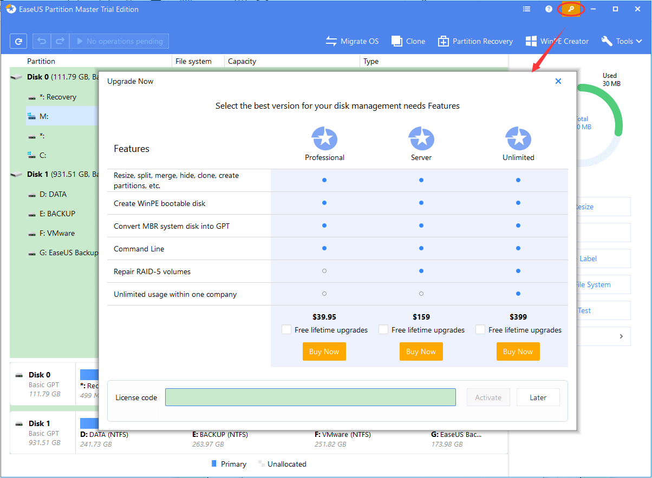Image resolution: width=652 pixels, height=478 pixels.
Task: Click the Disk 1 drive icon in partition list
Action: click(x=17, y=175)
